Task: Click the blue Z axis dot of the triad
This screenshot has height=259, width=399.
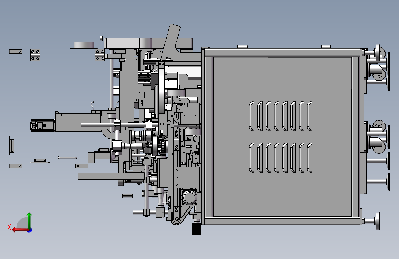Action: point(30,230)
